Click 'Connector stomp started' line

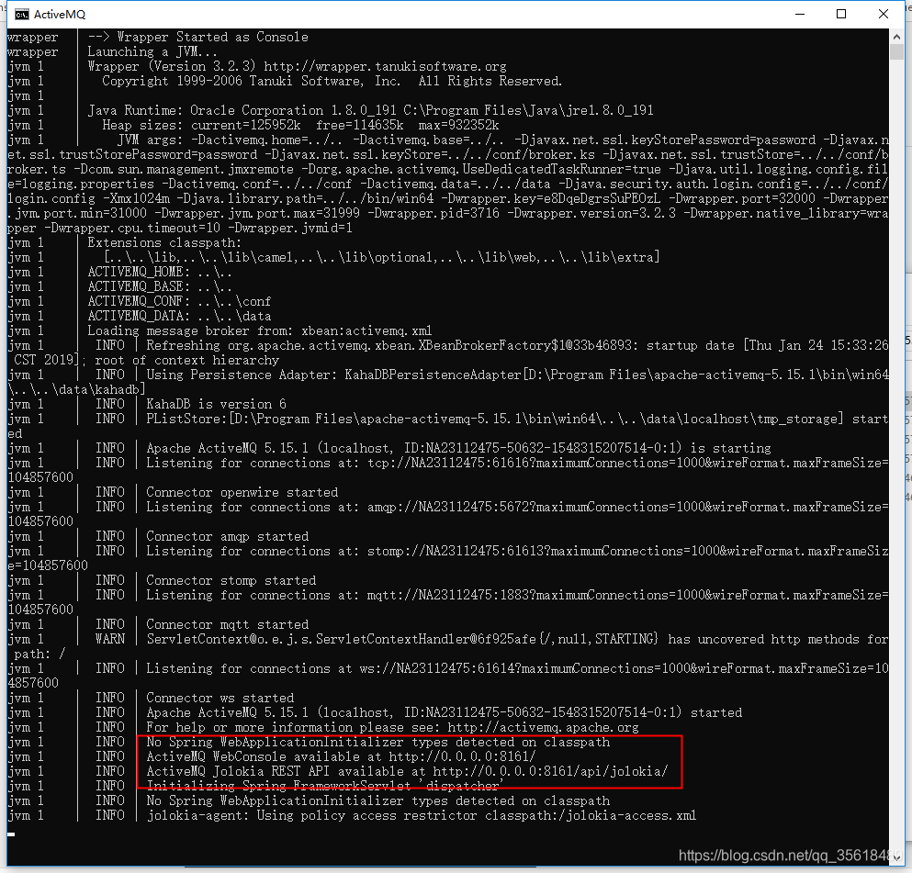point(231,580)
